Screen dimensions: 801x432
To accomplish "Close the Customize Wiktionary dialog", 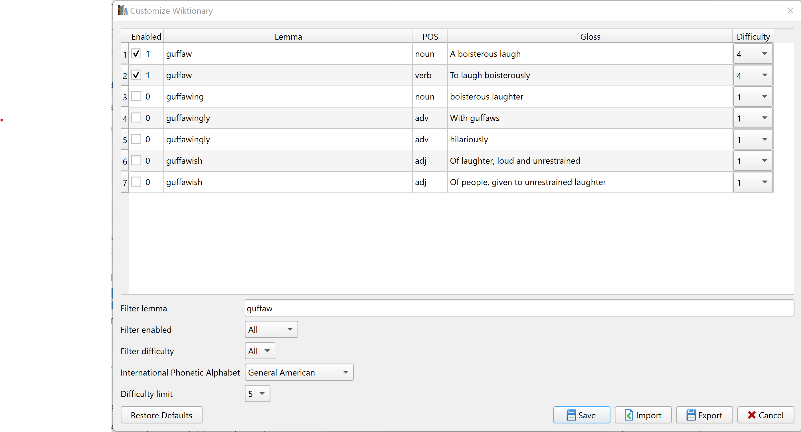I will click(790, 10).
